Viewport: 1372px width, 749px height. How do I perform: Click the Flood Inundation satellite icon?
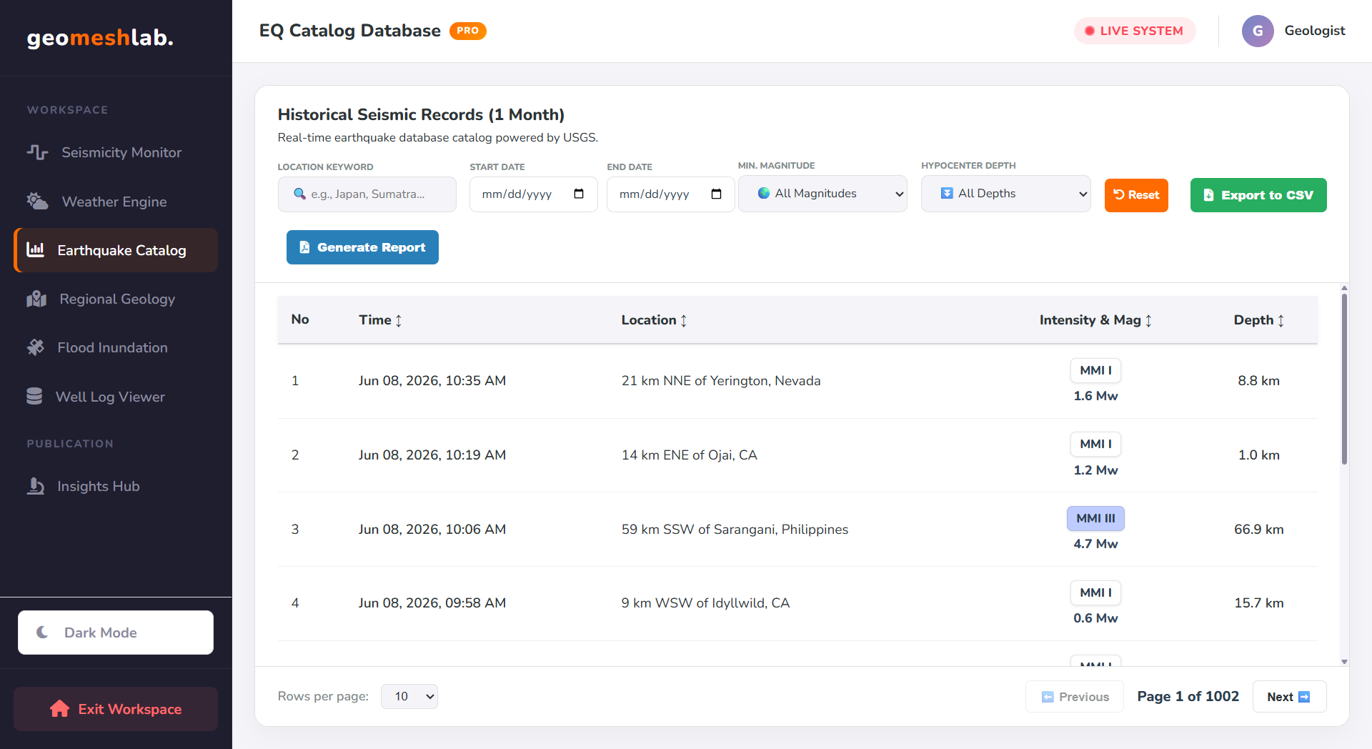(x=35, y=347)
